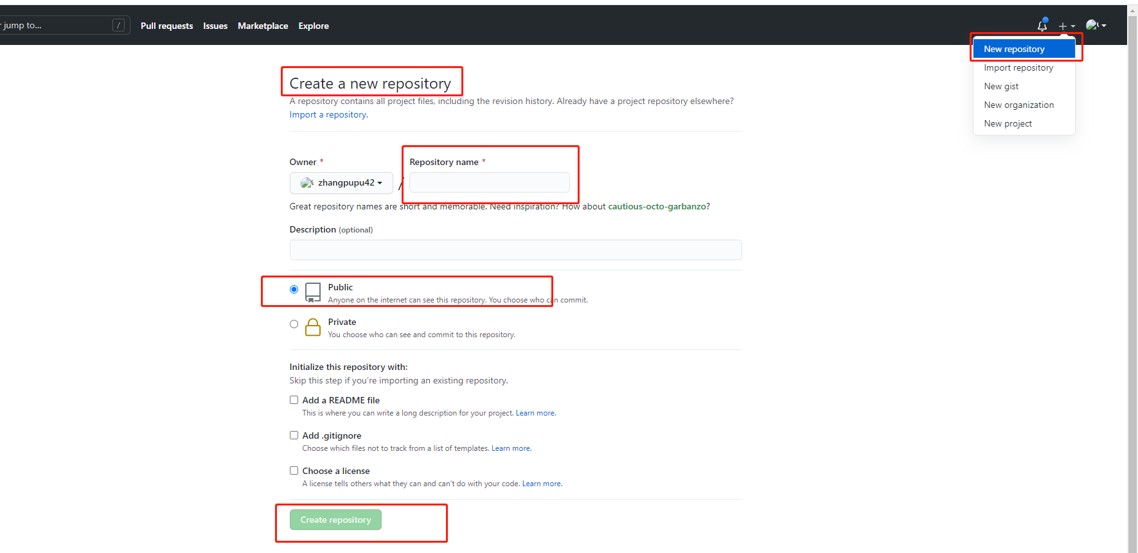Open Learn more link for .gitignore
Image resolution: width=1138 pixels, height=553 pixels.
(511, 448)
